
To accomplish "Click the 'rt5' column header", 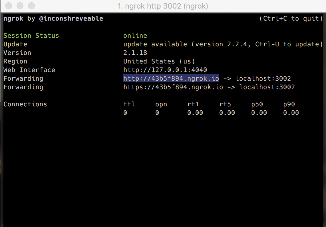I will tap(225, 104).
